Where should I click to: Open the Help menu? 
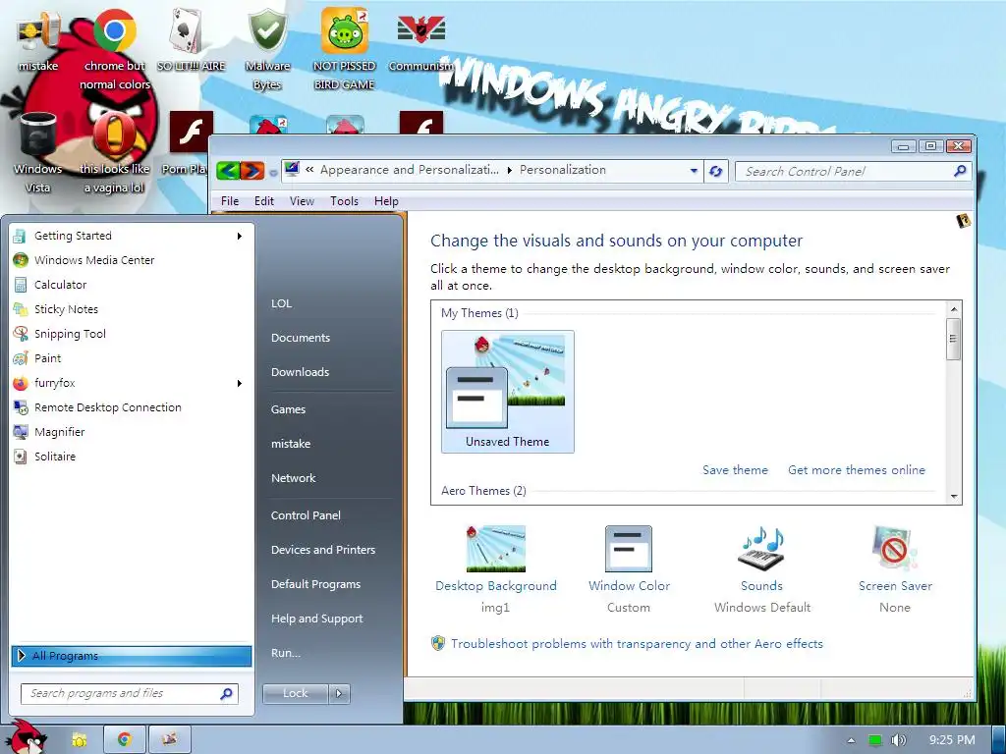[x=386, y=201]
